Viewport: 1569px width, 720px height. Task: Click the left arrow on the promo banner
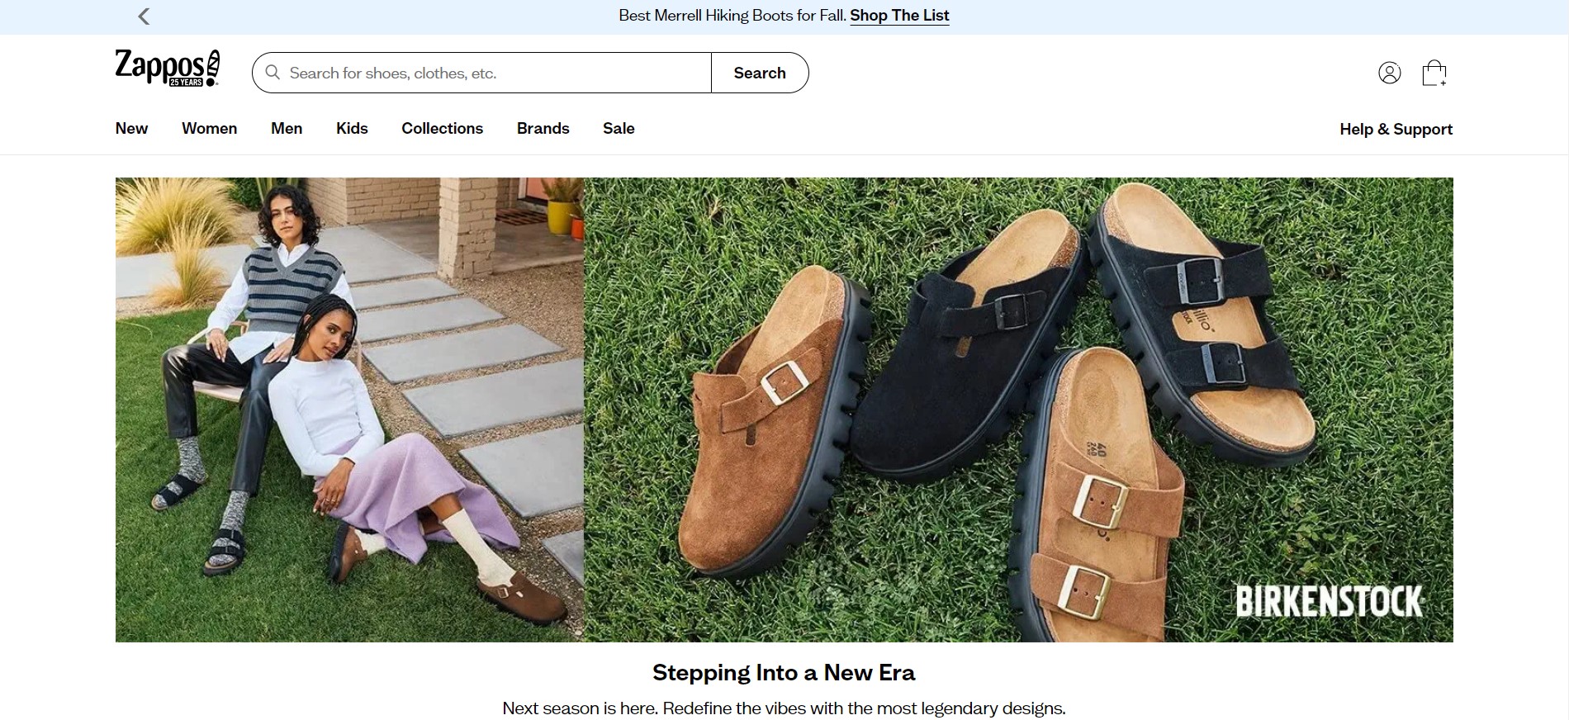(x=144, y=16)
